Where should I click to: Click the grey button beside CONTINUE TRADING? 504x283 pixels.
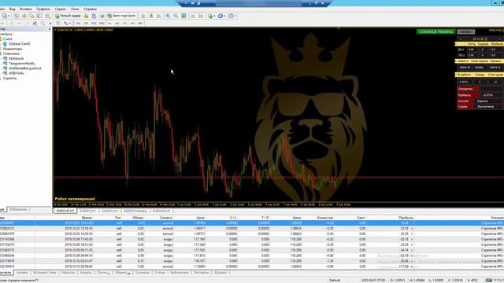pyautogui.click(x=466, y=31)
